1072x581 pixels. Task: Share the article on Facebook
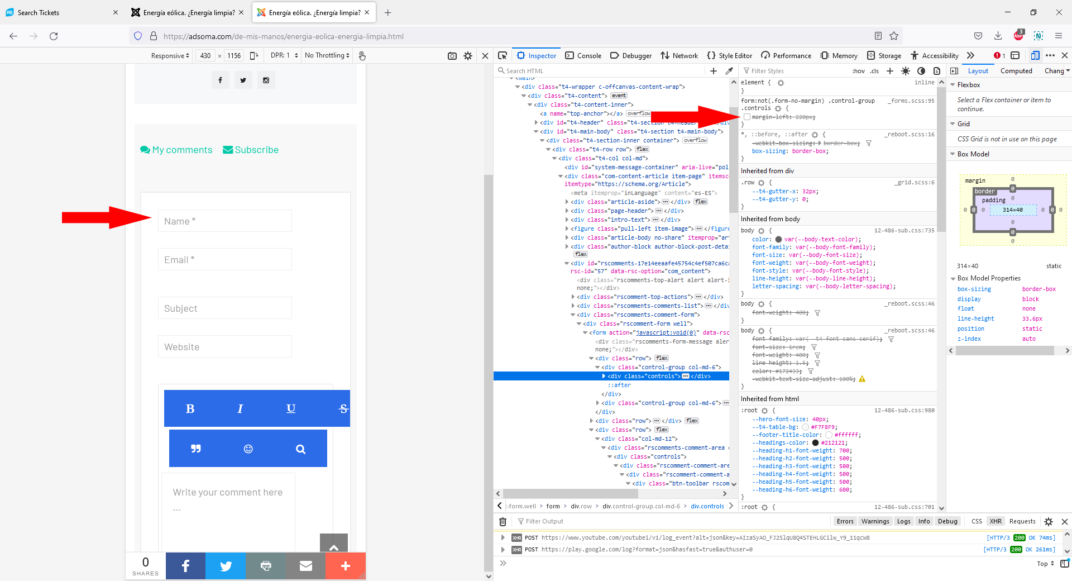(x=185, y=566)
